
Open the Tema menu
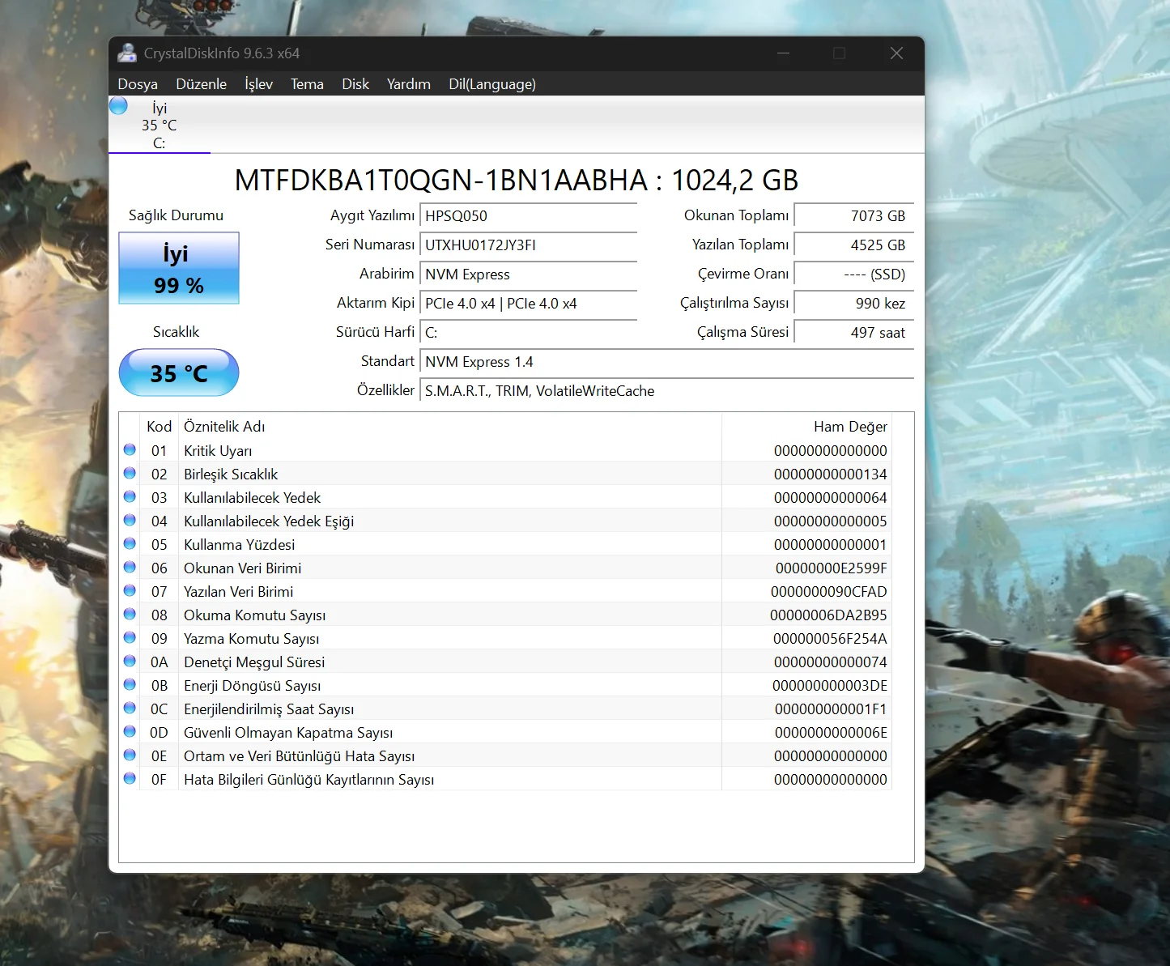[307, 84]
